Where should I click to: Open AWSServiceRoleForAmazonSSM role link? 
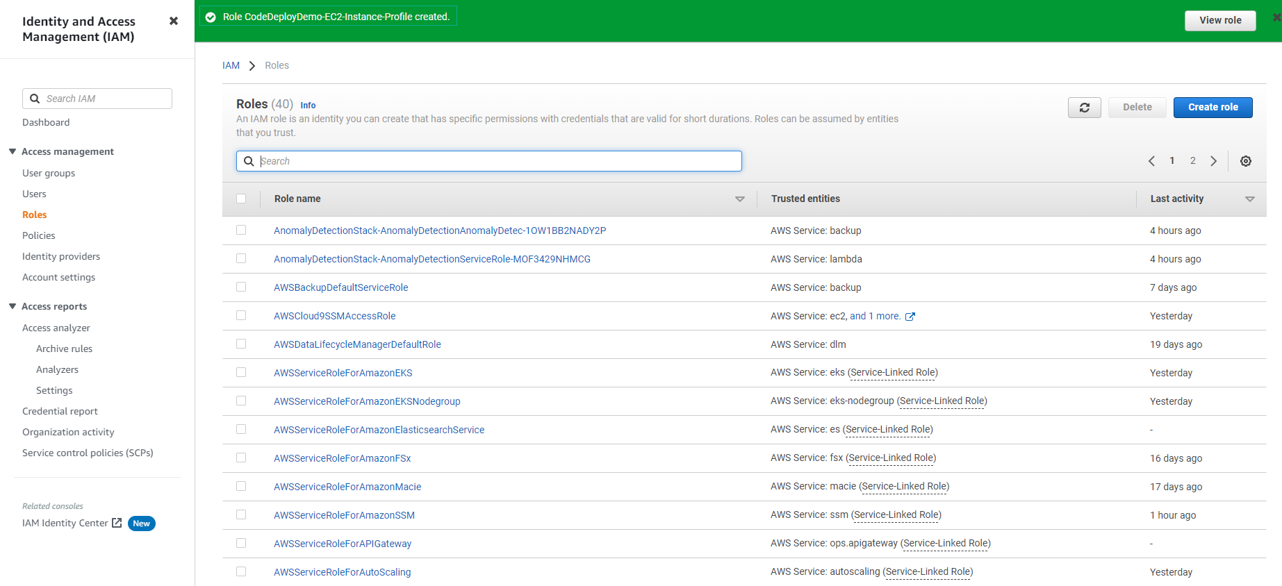[x=344, y=515]
